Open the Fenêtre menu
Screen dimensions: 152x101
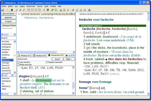coord(53,6)
